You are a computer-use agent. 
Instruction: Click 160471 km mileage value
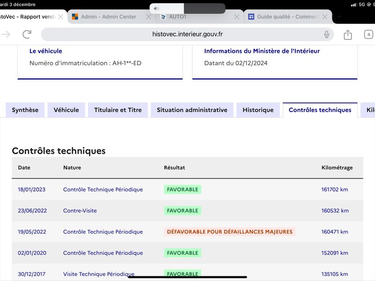click(x=335, y=232)
